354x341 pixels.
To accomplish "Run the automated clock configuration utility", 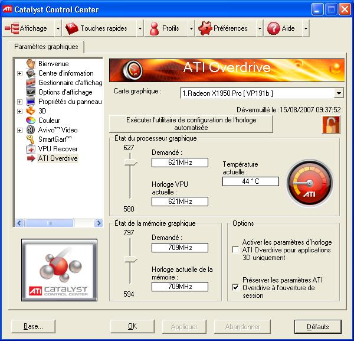I will point(191,124).
